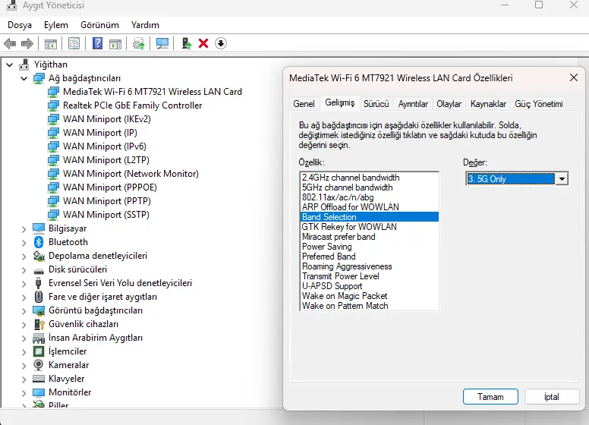
Task: Expand the İşlemciler category
Action: (x=24, y=352)
